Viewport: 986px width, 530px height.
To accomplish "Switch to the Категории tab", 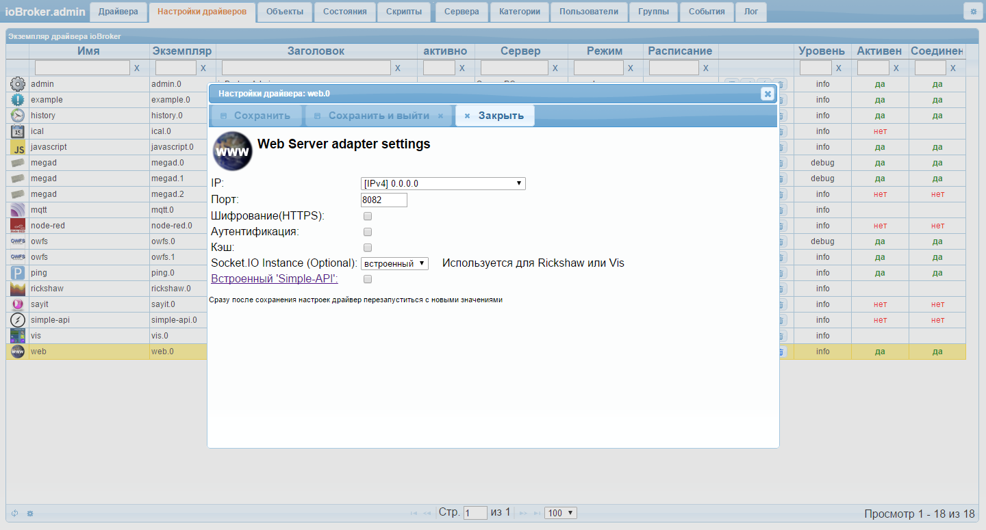I will click(520, 12).
